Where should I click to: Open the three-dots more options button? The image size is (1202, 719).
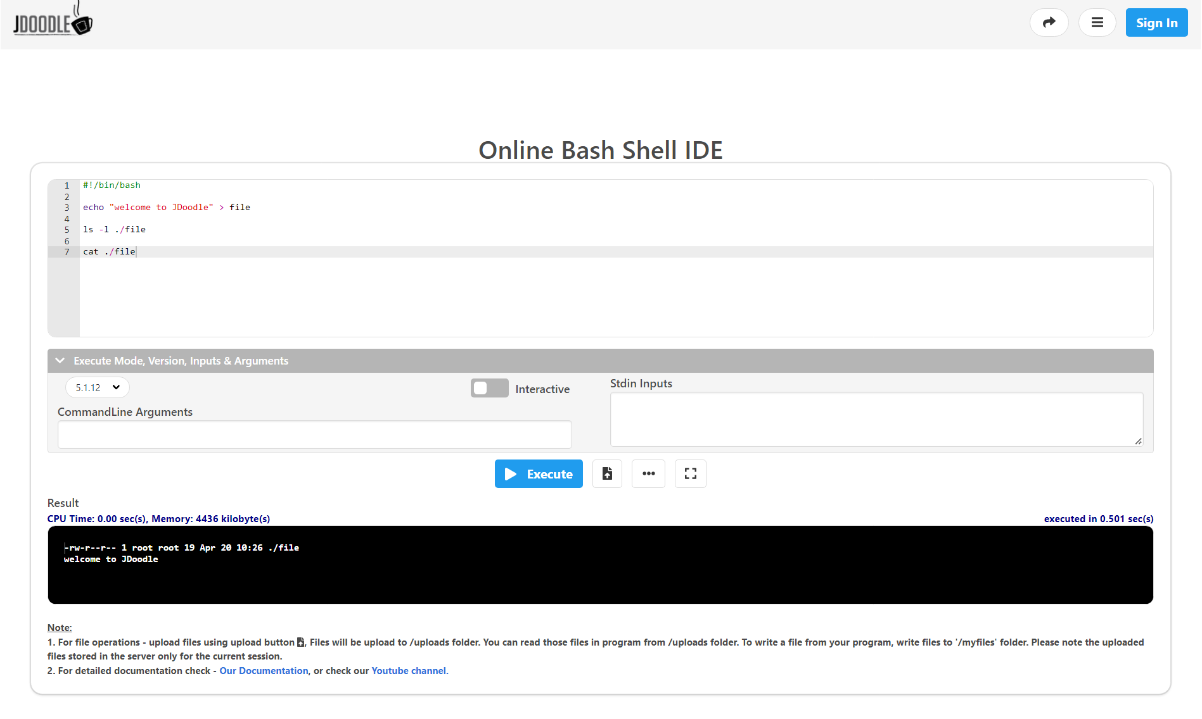pos(648,473)
